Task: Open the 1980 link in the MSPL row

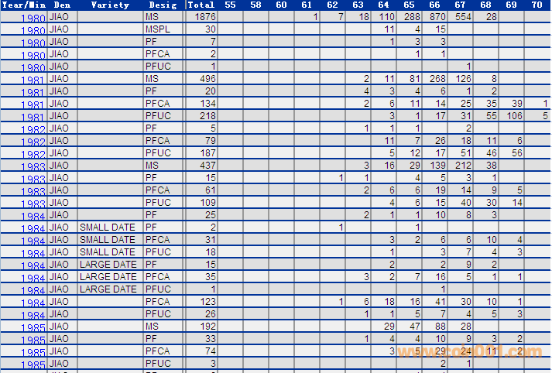Action: pos(32,31)
